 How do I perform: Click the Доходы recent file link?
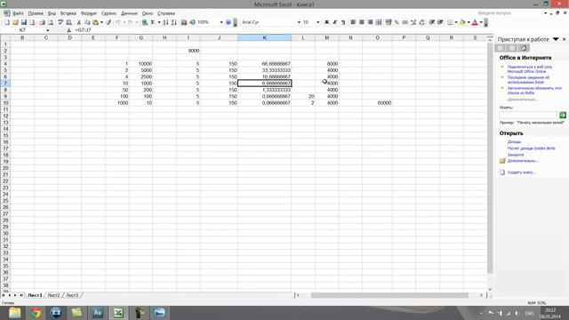pyautogui.click(x=514, y=142)
